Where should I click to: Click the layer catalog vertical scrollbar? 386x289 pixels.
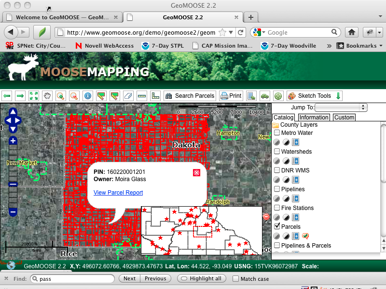(383, 153)
